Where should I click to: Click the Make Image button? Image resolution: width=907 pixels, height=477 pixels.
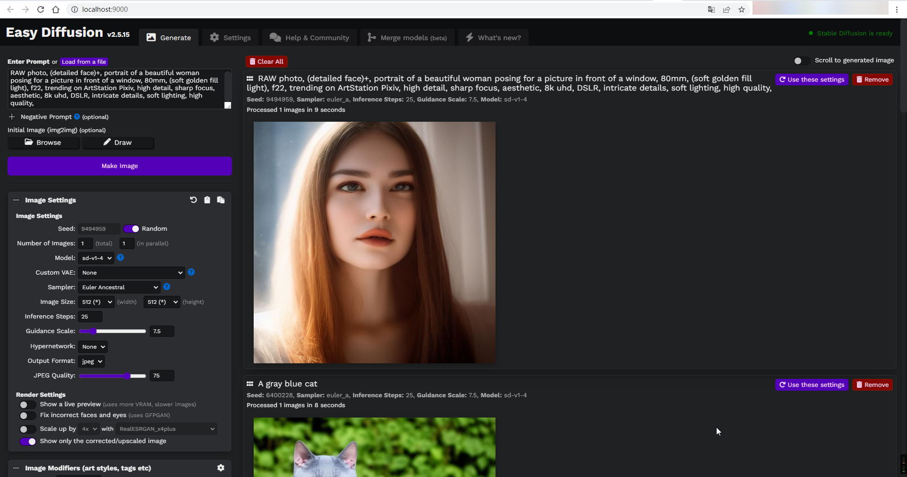[120, 166]
